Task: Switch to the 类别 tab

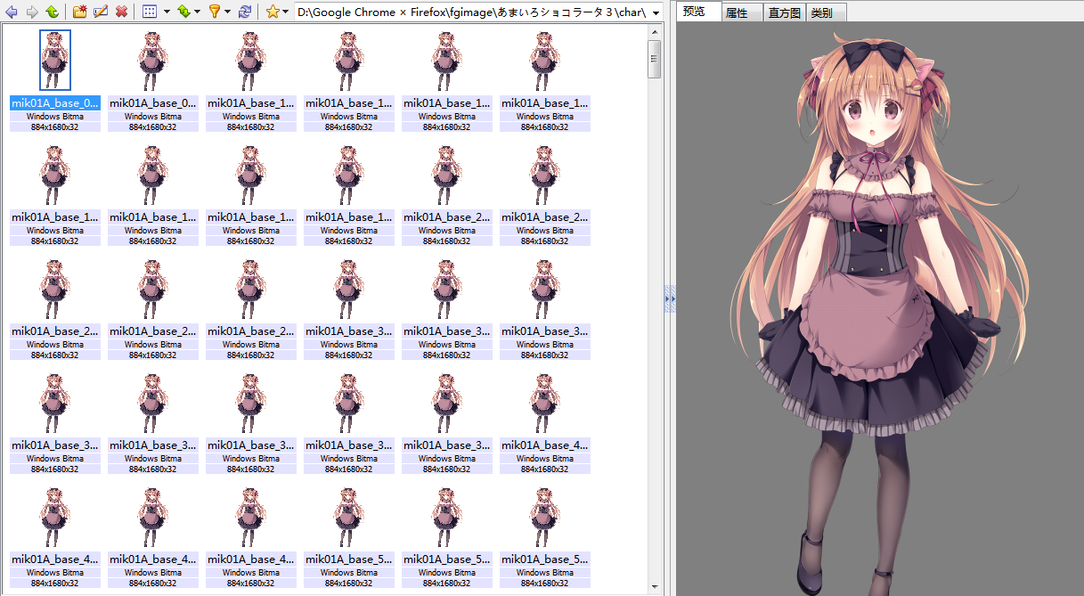Action: [x=826, y=13]
